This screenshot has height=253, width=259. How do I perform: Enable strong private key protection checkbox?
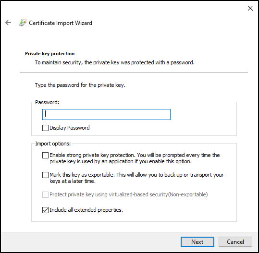coord(45,155)
